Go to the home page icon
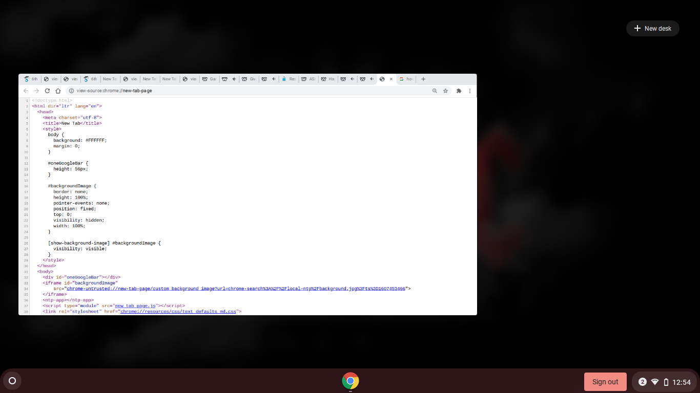Image resolution: width=700 pixels, height=393 pixels. click(58, 91)
